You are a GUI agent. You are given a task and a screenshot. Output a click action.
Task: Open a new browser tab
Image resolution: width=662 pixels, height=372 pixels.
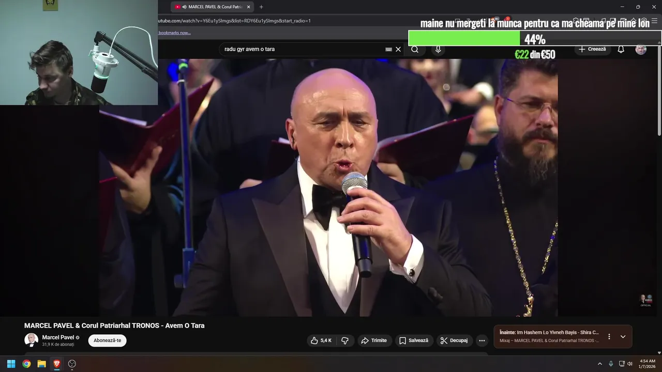(261, 7)
